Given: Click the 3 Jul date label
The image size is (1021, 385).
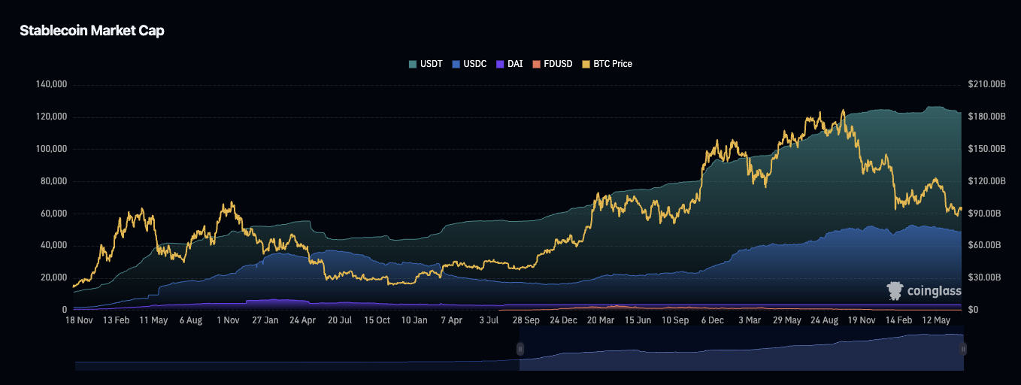Looking at the screenshot, I should (489, 320).
